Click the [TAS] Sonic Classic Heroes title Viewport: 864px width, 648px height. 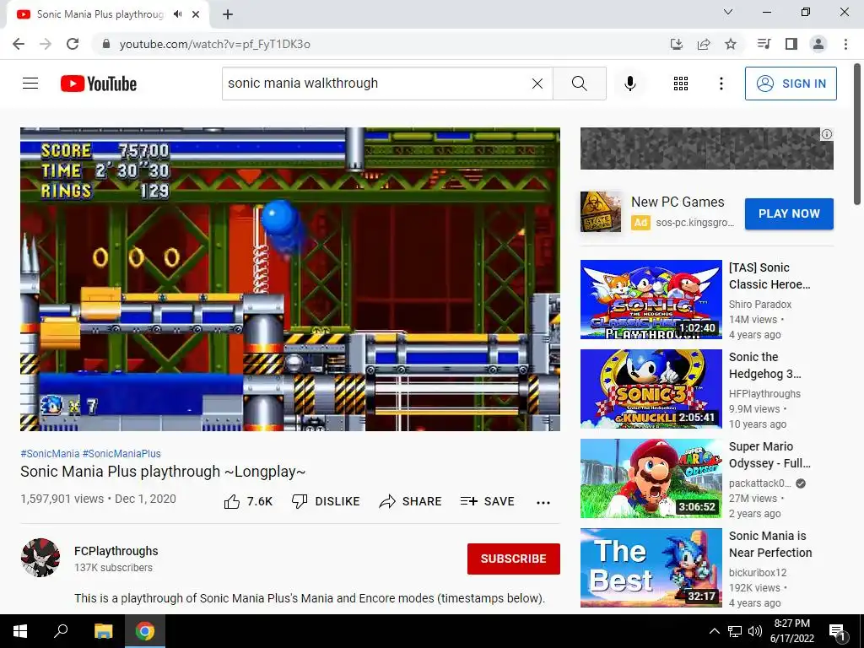click(769, 276)
